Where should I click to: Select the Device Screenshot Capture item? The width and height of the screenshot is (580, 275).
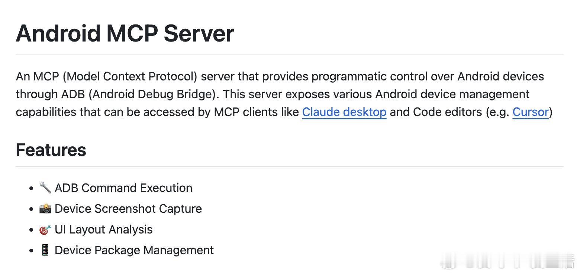point(128,209)
